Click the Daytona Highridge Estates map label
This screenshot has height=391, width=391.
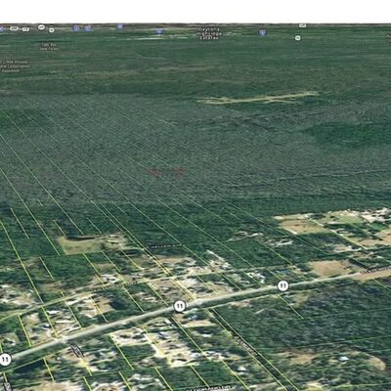[209, 33]
